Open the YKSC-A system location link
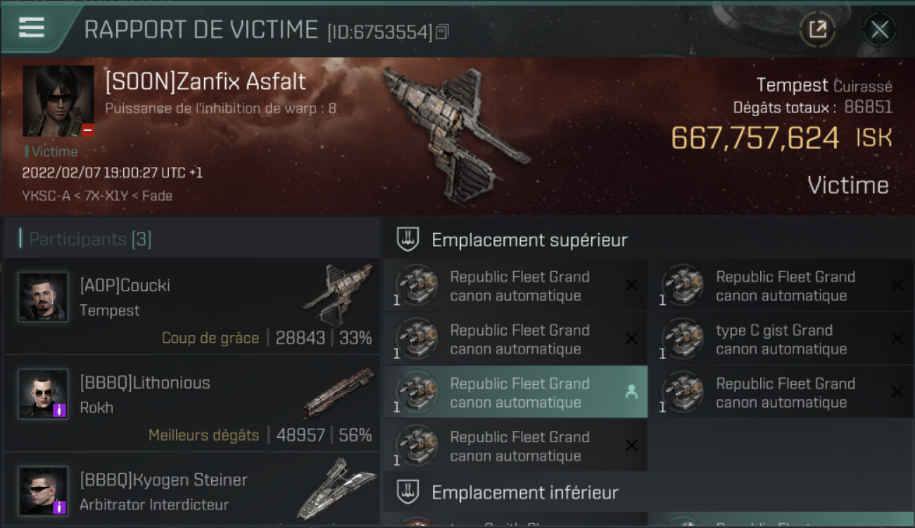 (x=46, y=196)
